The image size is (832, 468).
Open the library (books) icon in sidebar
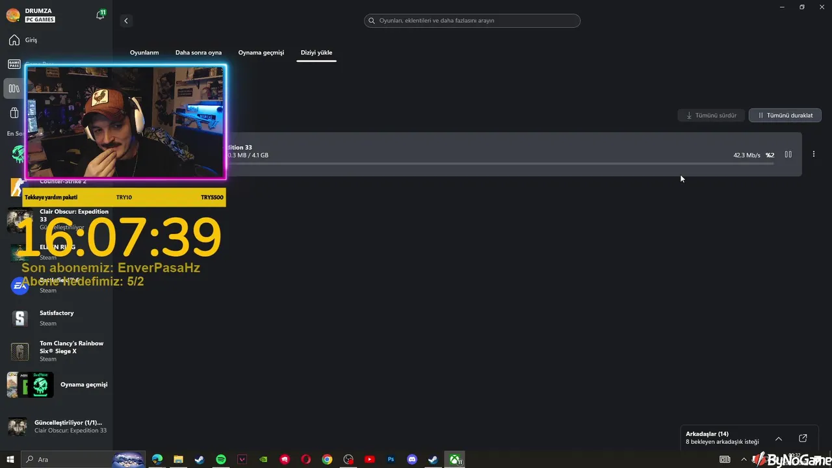point(14,88)
